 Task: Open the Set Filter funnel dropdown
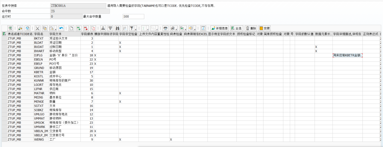[x=133, y=28]
